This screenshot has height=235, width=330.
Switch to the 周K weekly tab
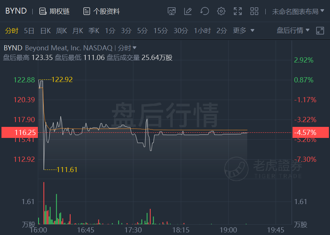(61, 31)
